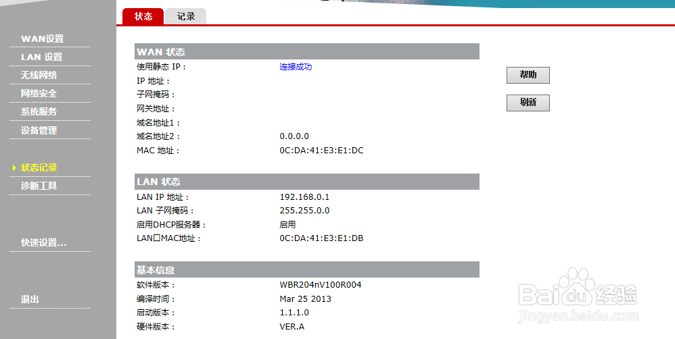Click the 刷新 button
This screenshot has height=339, width=675.
pyautogui.click(x=528, y=103)
